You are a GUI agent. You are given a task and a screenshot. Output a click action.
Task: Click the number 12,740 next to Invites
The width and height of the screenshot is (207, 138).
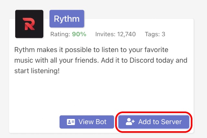126,34
